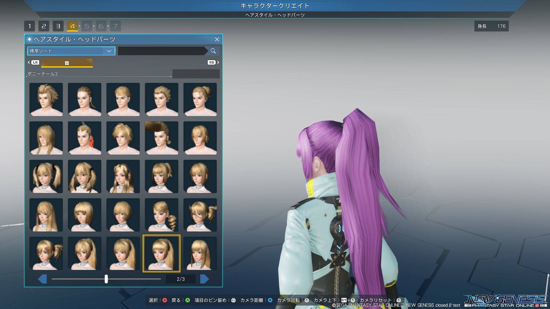
Task: Select the short side-ponytail female hairstyle
Action: (162, 176)
